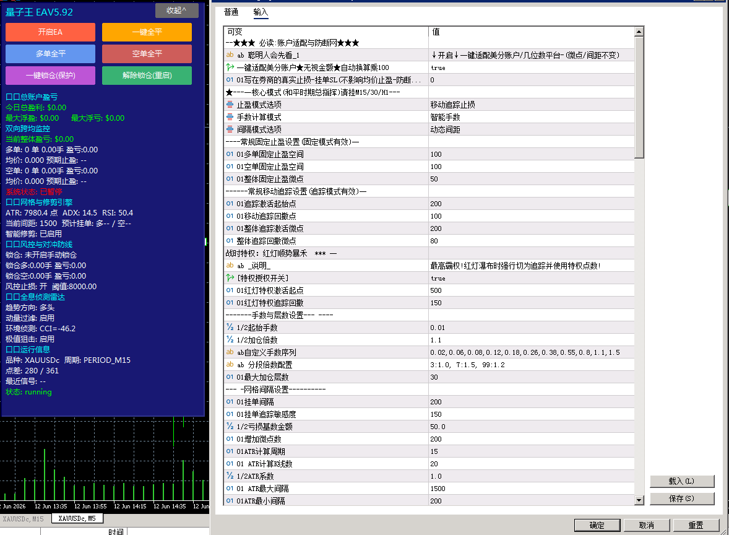Viewport: 729px width, 535px height.
Task: Toggle [特权授权开关] true value
Action: tap(532, 278)
